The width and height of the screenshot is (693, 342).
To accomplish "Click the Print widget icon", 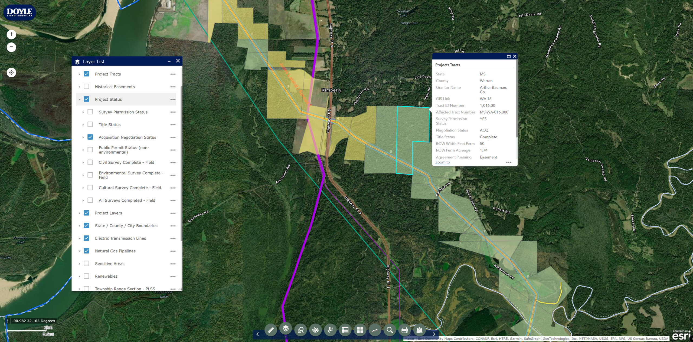I will coord(405,330).
